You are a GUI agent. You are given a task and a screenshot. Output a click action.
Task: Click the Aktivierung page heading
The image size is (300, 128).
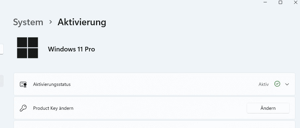[82, 22]
